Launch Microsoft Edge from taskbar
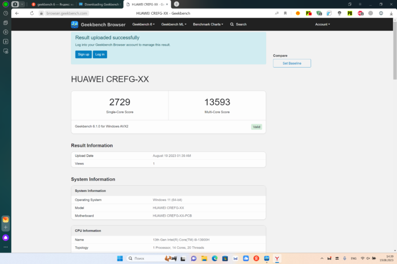Viewport: 397px width, 264px height. click(215, 258)
